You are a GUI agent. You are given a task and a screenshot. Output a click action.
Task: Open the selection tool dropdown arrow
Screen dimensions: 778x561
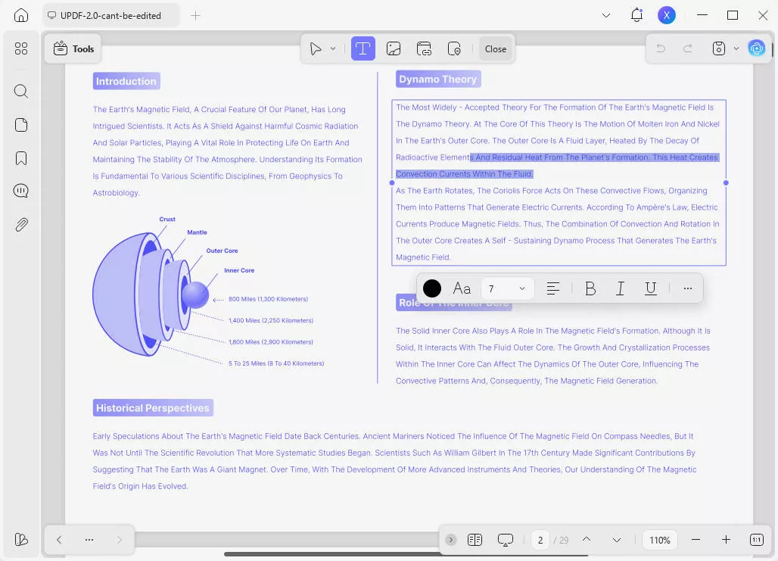(331, 48)
